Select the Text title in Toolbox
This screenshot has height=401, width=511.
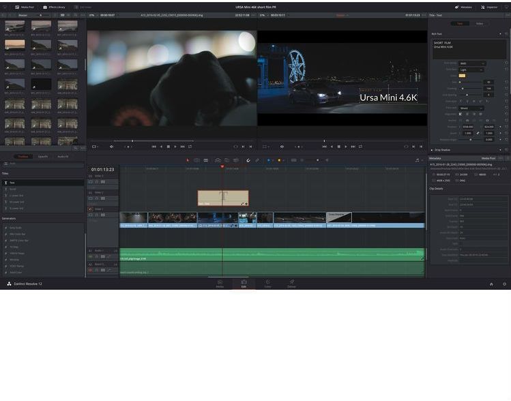tap(42, 183)
